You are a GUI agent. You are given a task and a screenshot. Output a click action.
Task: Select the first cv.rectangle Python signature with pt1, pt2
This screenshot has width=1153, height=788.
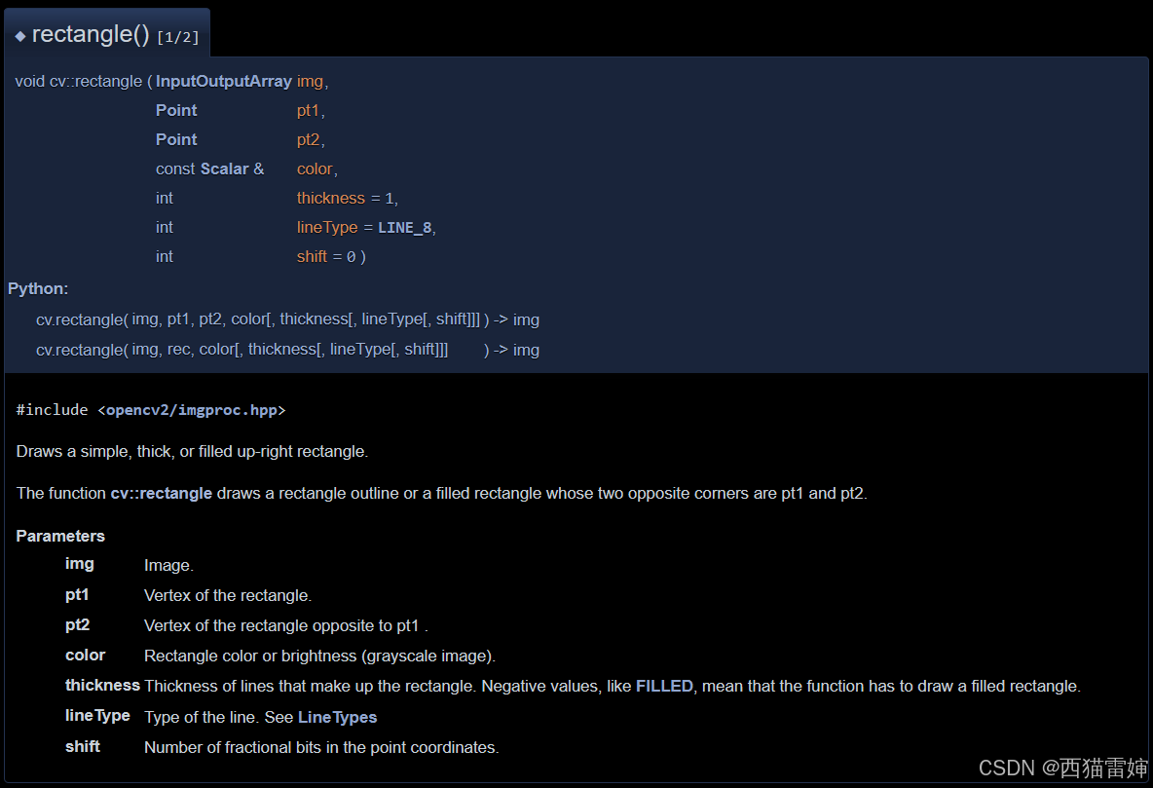pos(287,319)
